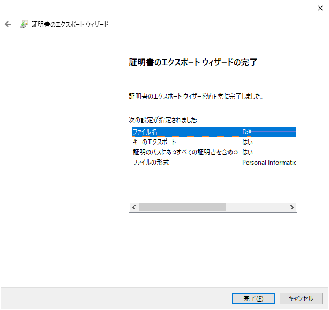Click the horizontal scrollbar right arrow

click(x=292, y=208)
